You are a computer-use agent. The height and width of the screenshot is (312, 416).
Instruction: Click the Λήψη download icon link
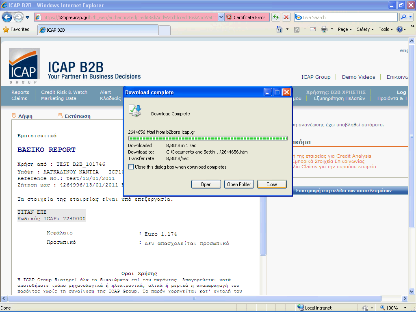[22, 116]
